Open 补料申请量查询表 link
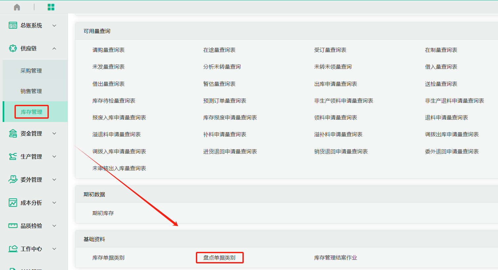Screen dimensions: 498x270 [225, 134]
